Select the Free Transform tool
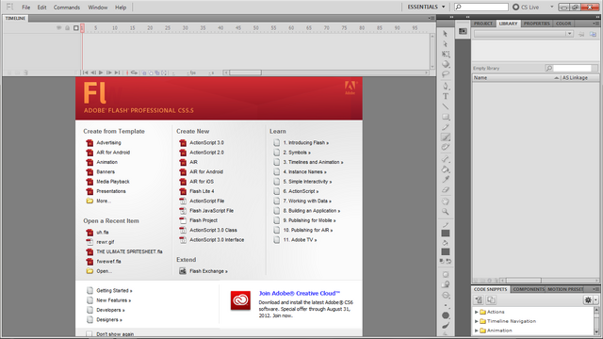The image size is (603, 339). pyautogui.click(x=446, y=55)
